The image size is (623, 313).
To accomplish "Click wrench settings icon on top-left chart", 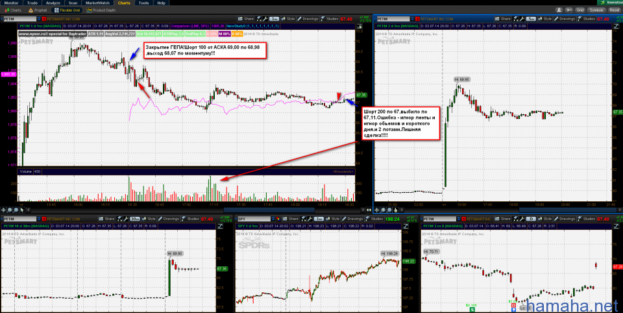I will click(x=264, y=19).
